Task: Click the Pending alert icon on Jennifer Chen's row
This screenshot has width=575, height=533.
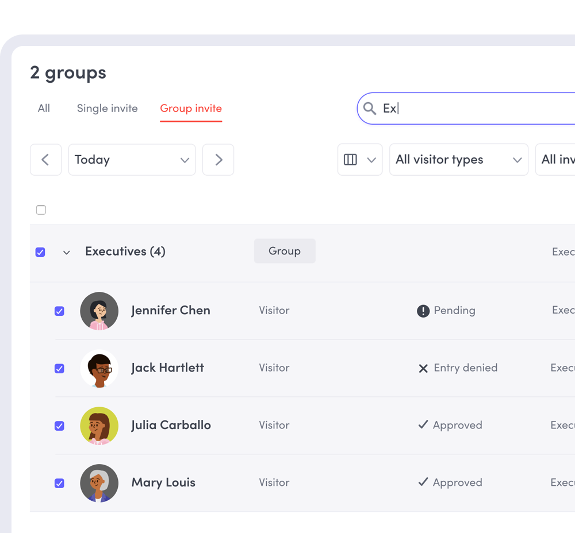Action: coord(424,310)
